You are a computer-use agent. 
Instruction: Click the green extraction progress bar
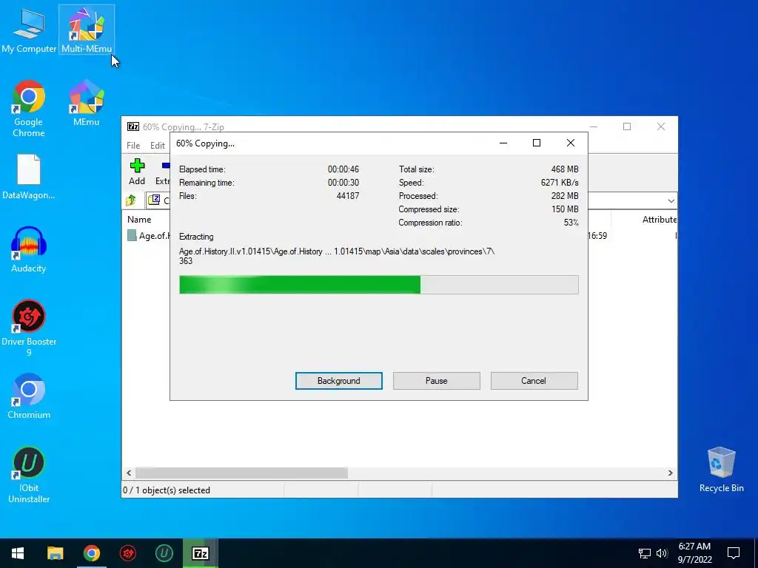300,285
